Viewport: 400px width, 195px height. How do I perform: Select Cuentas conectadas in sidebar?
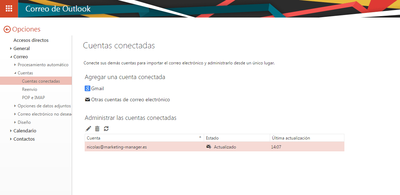point(36,81)
